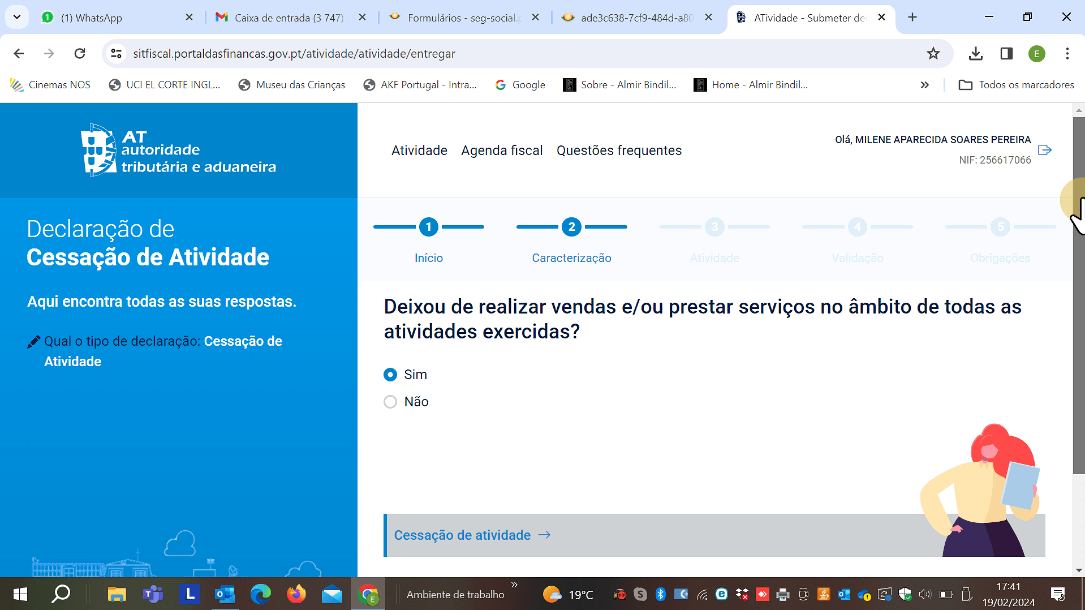
Task: Open the Chrome three-dot menu
Action: tap(1067, 54)
